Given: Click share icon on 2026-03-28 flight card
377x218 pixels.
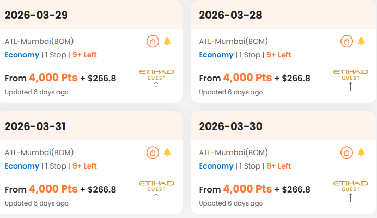Looking at the screenshot, I should (347, 41).
